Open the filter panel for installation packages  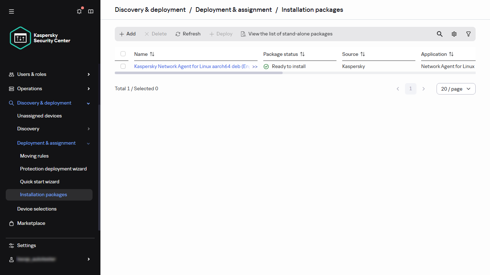[468, 34]
